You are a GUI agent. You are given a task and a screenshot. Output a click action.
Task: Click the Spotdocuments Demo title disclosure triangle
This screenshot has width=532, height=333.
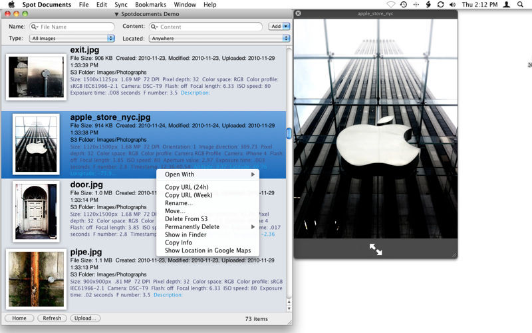click(x=116, y=14)
